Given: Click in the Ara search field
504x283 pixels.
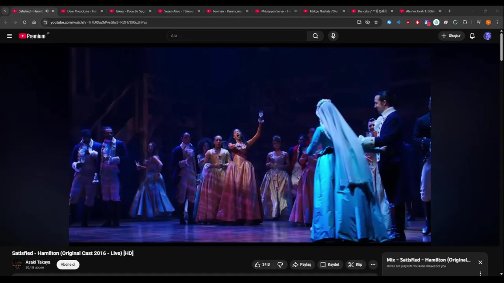Looking at the screenshot, I should pos(237,36).
